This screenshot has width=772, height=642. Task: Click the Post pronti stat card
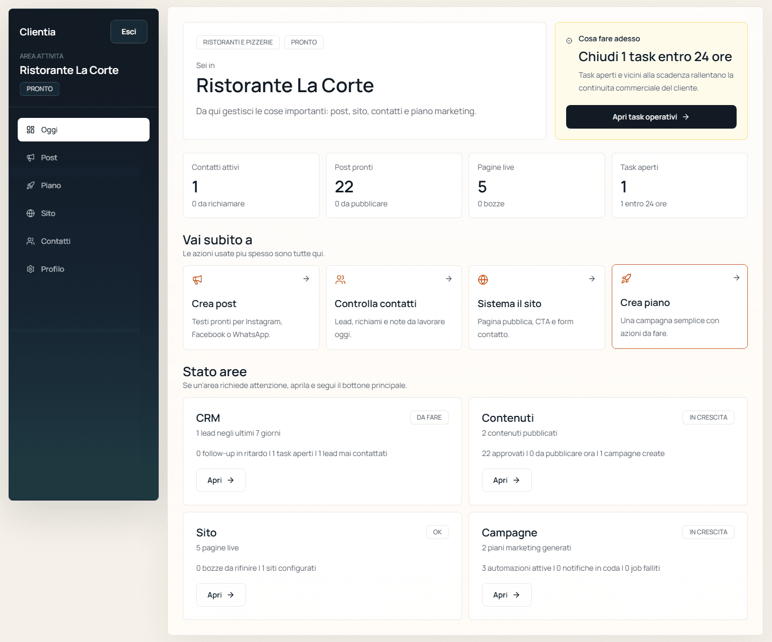(x=394, y=185)
